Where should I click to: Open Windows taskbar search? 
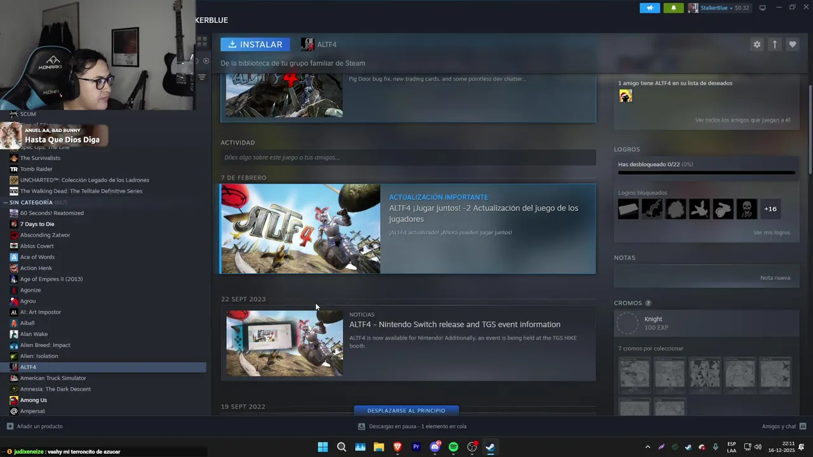point(342,447)
